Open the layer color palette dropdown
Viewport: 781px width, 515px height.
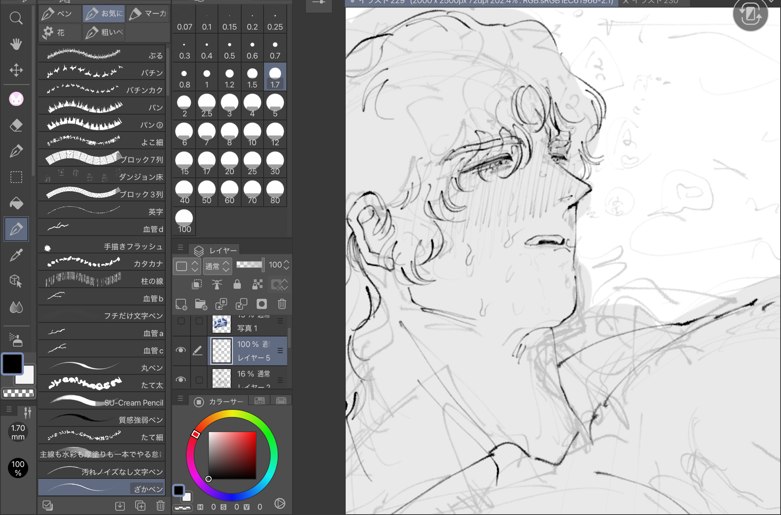pyautogui.click(x=187, y=266)
